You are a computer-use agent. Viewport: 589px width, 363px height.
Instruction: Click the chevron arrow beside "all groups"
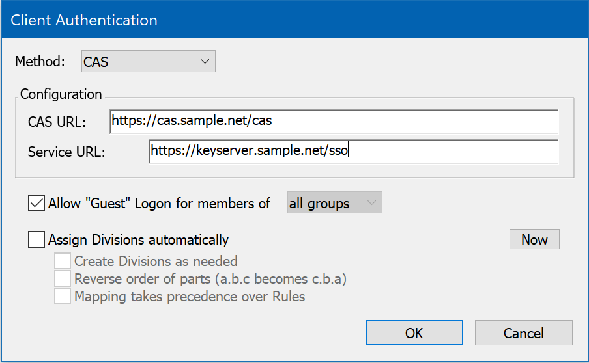pos(372,203)
